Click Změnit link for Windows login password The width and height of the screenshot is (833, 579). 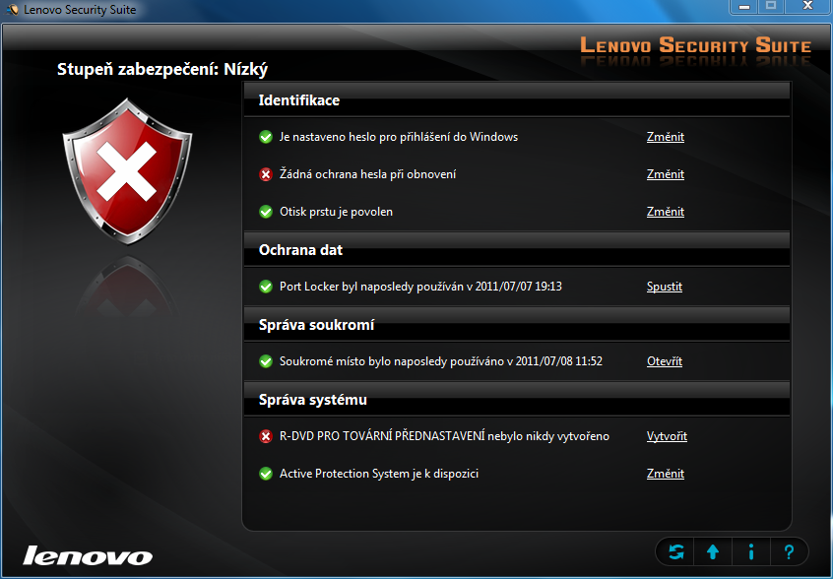click(x=665, y=137)
